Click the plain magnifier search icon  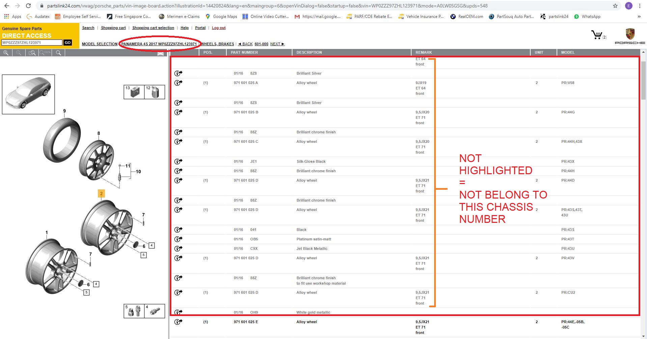point(58,53)
